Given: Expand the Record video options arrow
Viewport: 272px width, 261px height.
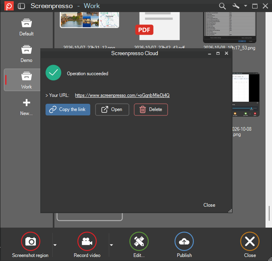Looking at the screenshot, I should point(111,245).
